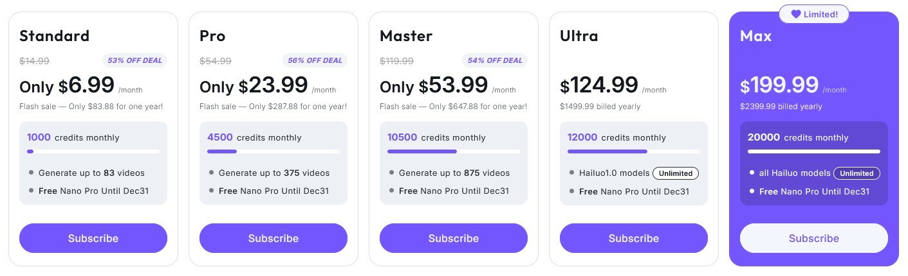Subscribe to the Master plan
This screenshot has width=908, height=276.
pyautogui.click(x=454, y=238)
